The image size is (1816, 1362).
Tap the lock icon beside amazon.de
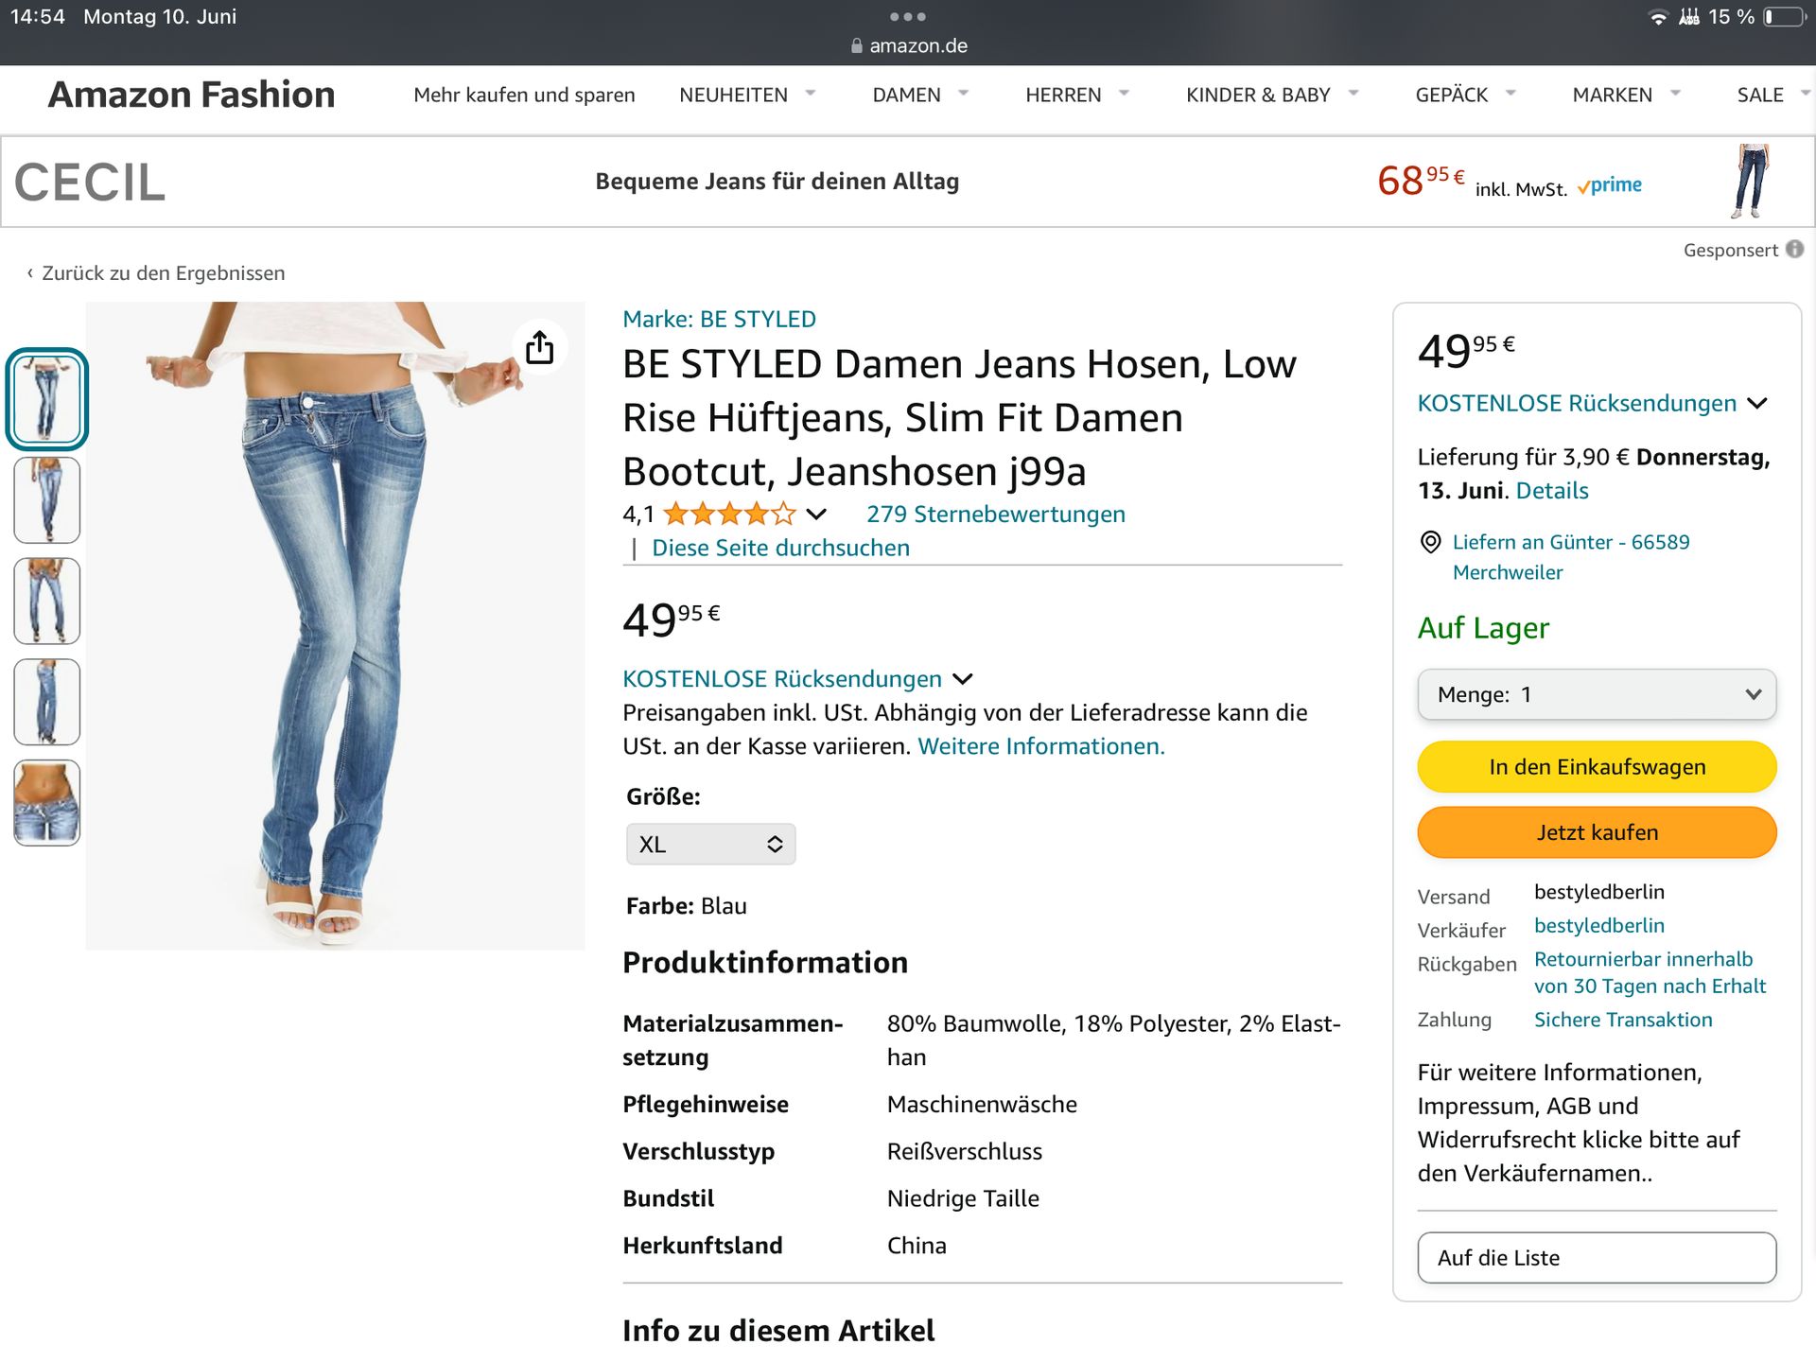click(x=857, y=45)
